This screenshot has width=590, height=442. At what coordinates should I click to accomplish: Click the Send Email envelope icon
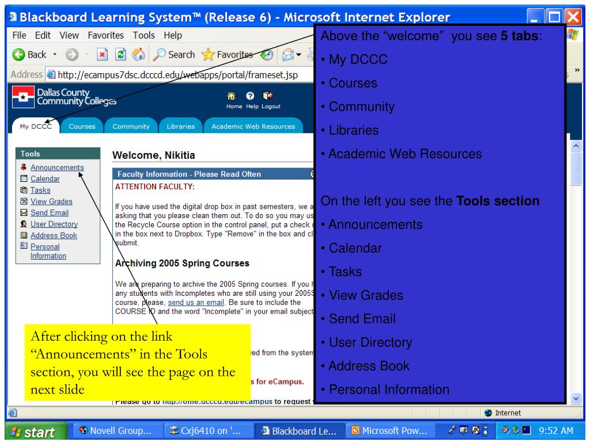tap(24, 212)
